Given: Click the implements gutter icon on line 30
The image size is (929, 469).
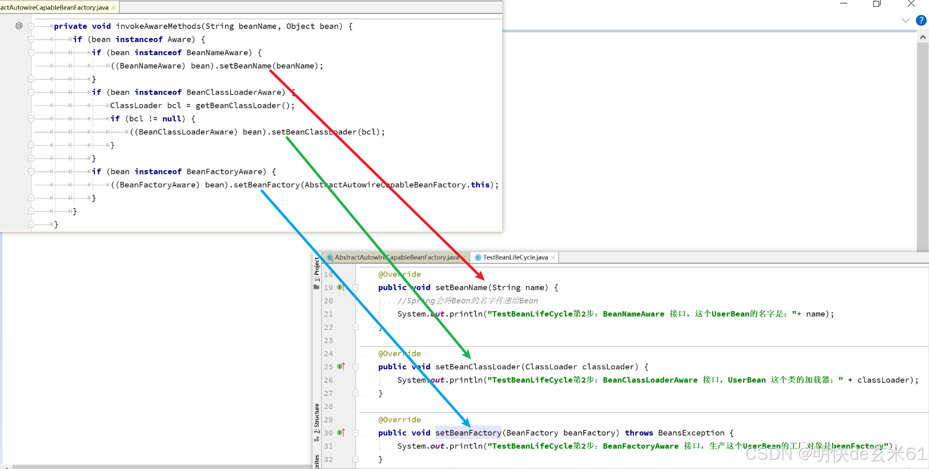Looking at the screenshot, I should 341,433.
